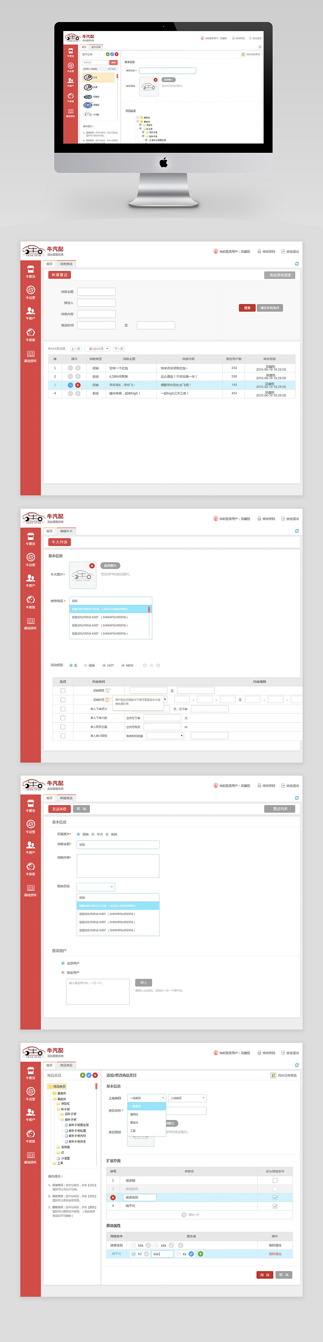Open 牛管货 in the 消息推送 screen sidebar
This screenshot has height=1342, width=323.
(31, 272)
